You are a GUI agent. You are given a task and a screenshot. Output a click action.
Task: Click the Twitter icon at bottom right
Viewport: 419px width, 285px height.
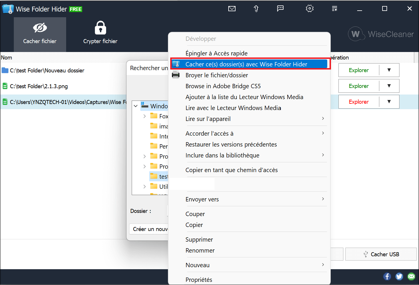tap(399, 276)
